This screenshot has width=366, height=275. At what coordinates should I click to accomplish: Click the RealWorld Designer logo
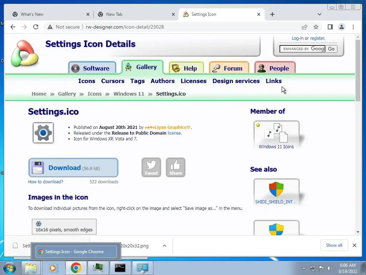click(25, 53)
